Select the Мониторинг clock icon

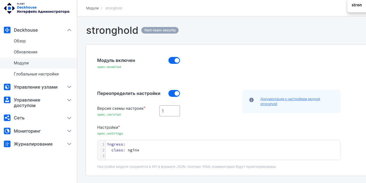pyautogui.click(x=7, y=131)
